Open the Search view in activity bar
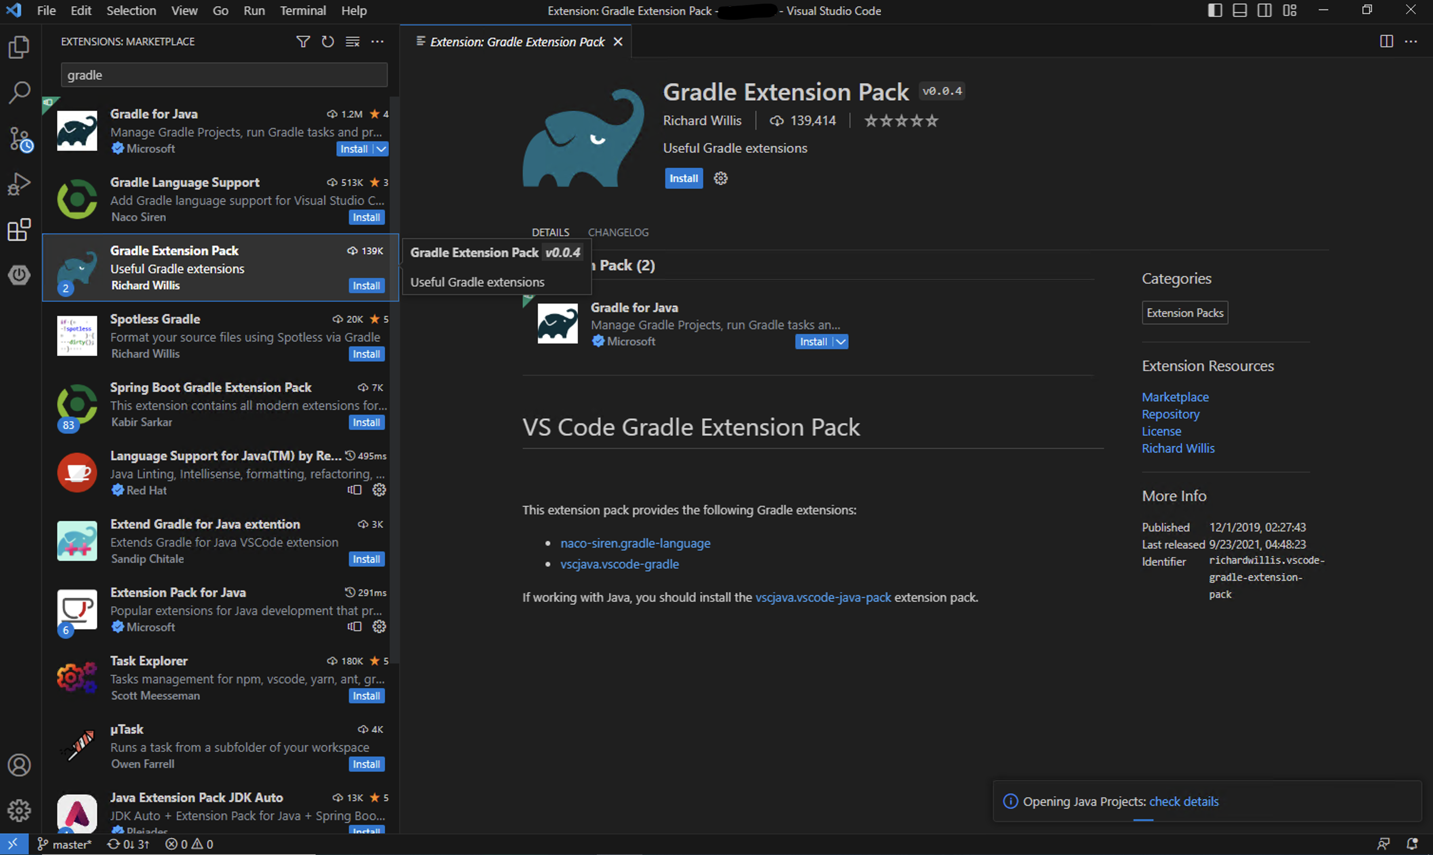 point(19,92)
